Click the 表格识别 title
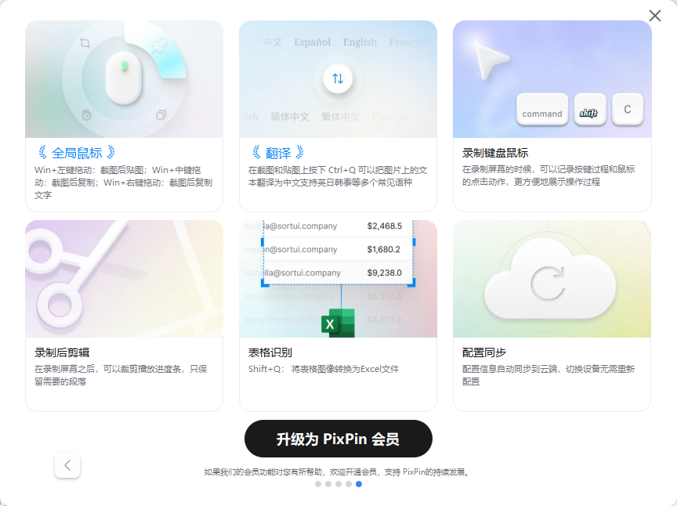677x506 pixels. 270,352
